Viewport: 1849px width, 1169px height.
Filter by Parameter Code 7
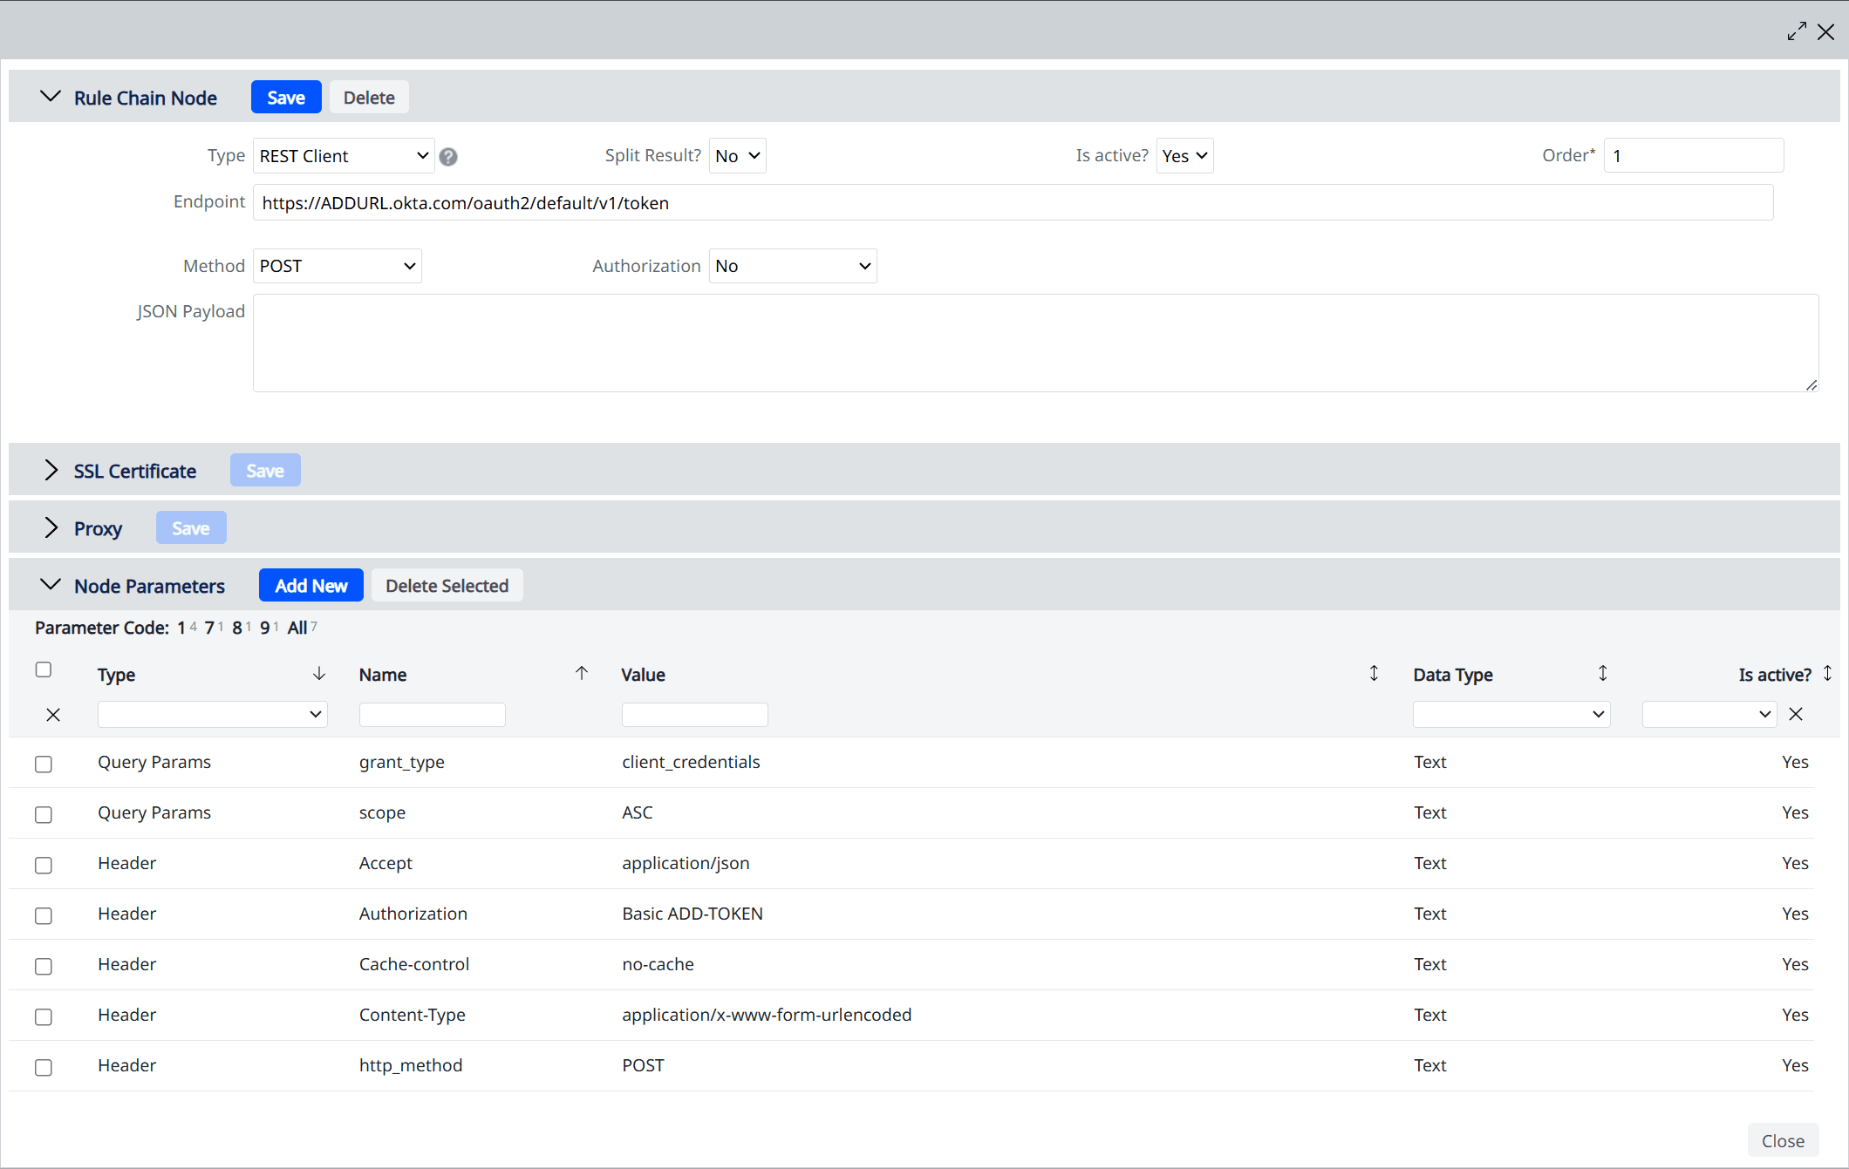click(209, 628)
